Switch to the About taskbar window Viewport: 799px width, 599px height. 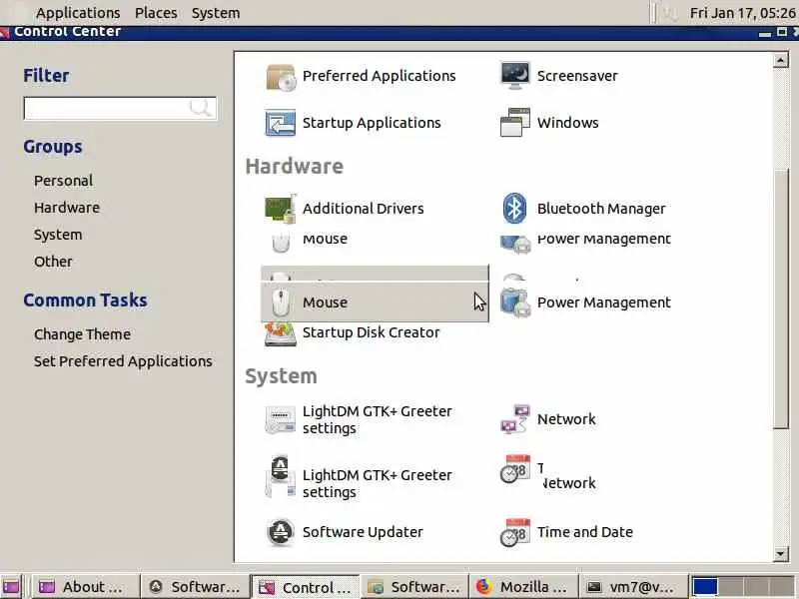click(86, 587)
